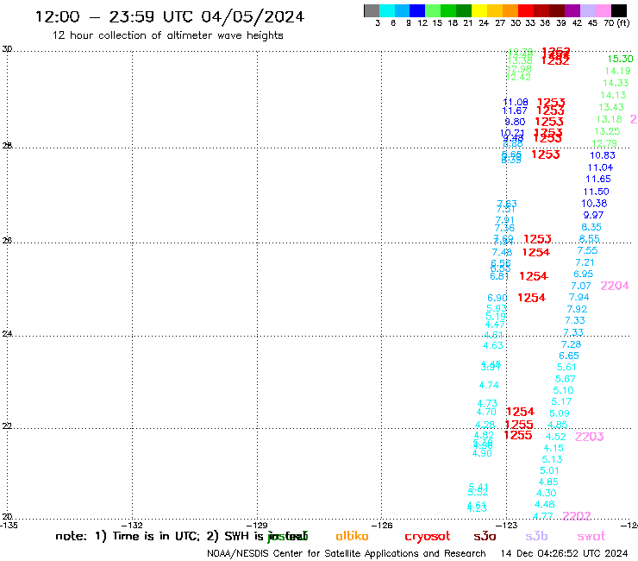This screenshot has height=561, width=638.
Task: Click the 10.38 wave height value
Action: click(594, 204)
